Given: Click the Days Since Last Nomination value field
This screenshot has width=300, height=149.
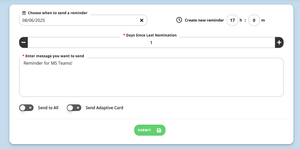Looking at the screenshot, I should tap(151, 43).
